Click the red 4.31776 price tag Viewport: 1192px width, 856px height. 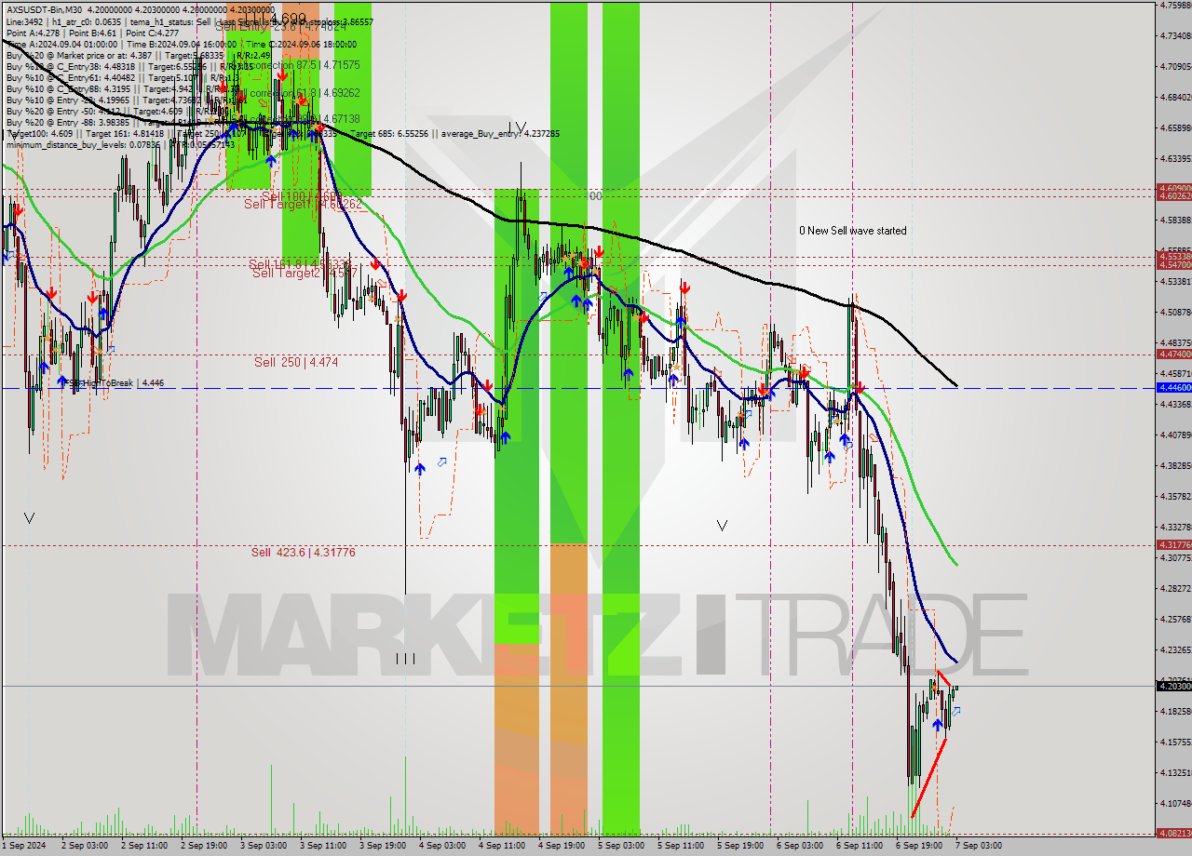click(1173, 544)
